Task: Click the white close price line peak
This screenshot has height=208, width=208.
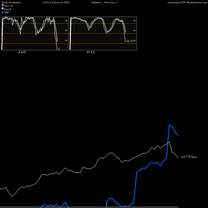Action: click(169, 142)
